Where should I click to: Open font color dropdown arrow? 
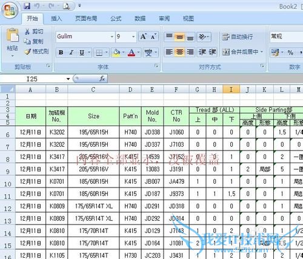point(138,53)
